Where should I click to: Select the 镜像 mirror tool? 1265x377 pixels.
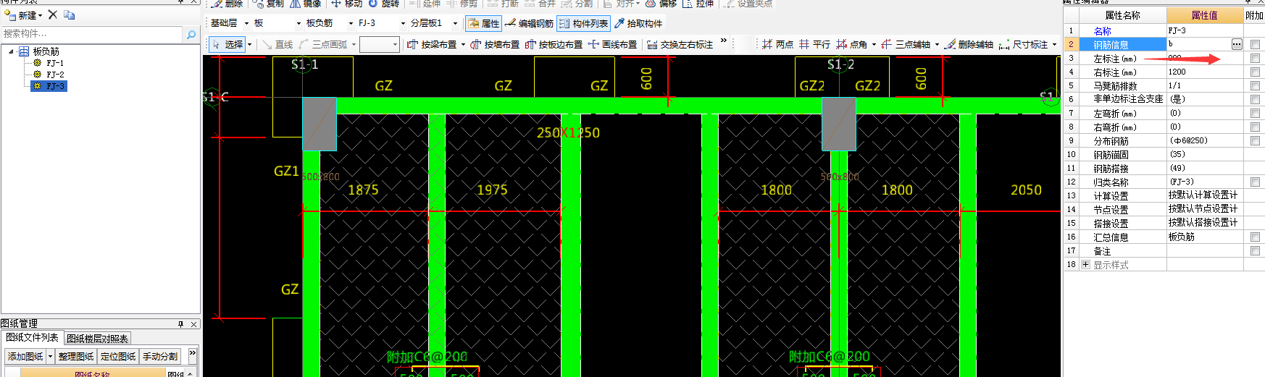coord(306,4)
